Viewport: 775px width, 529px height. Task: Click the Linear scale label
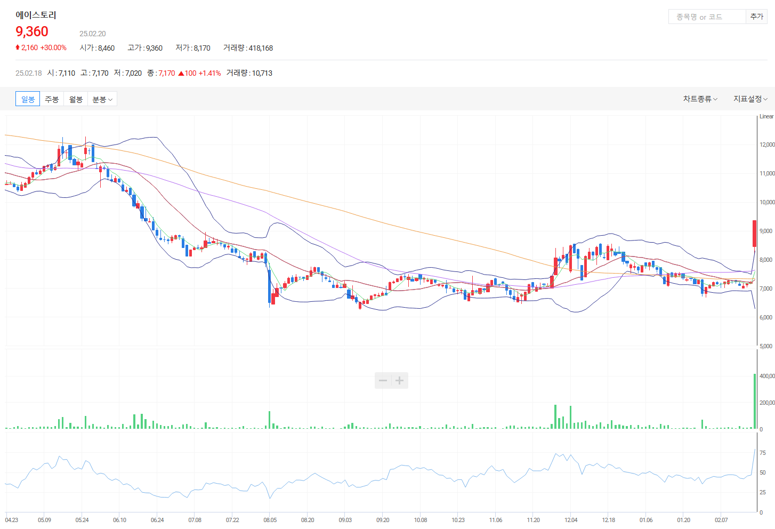tap(766, 116)
